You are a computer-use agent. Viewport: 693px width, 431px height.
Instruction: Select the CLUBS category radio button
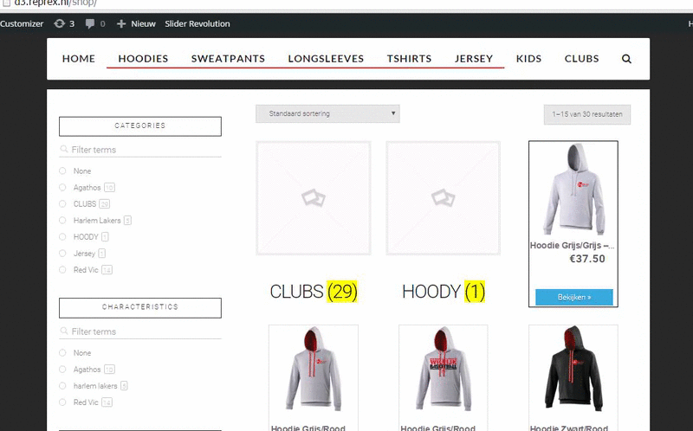click(x=62, y=203)
